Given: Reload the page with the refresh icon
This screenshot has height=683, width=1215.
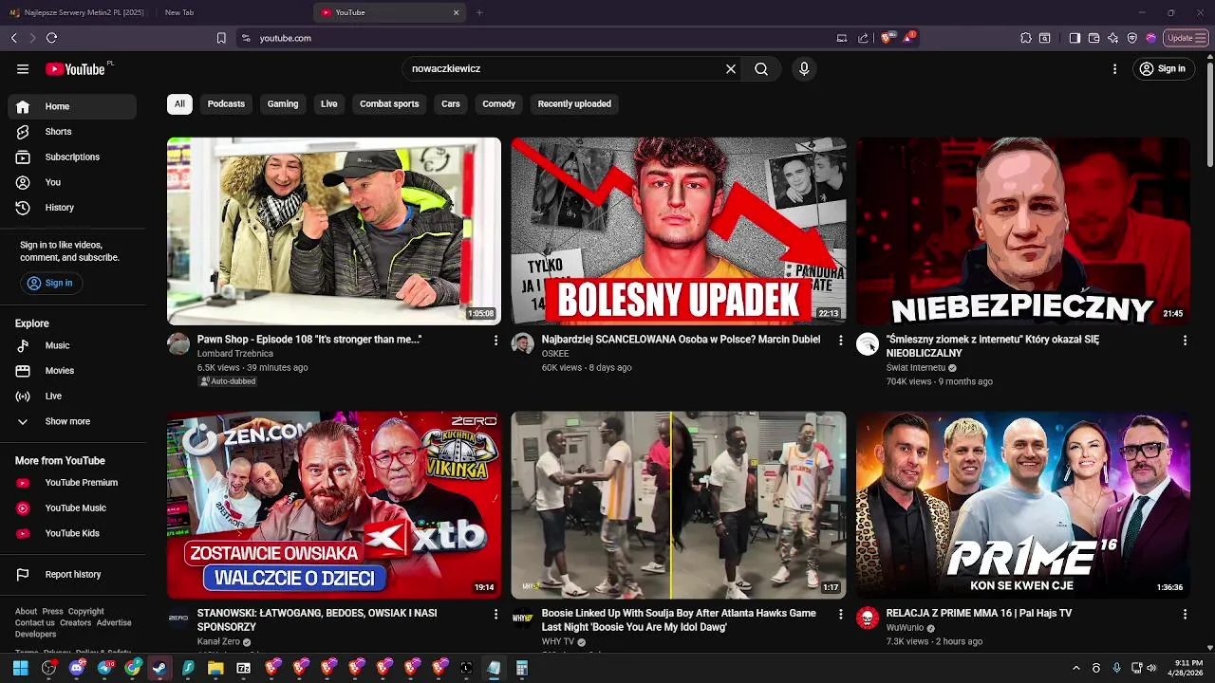Looking at the screenshot, I should click(x=51, y=38).
